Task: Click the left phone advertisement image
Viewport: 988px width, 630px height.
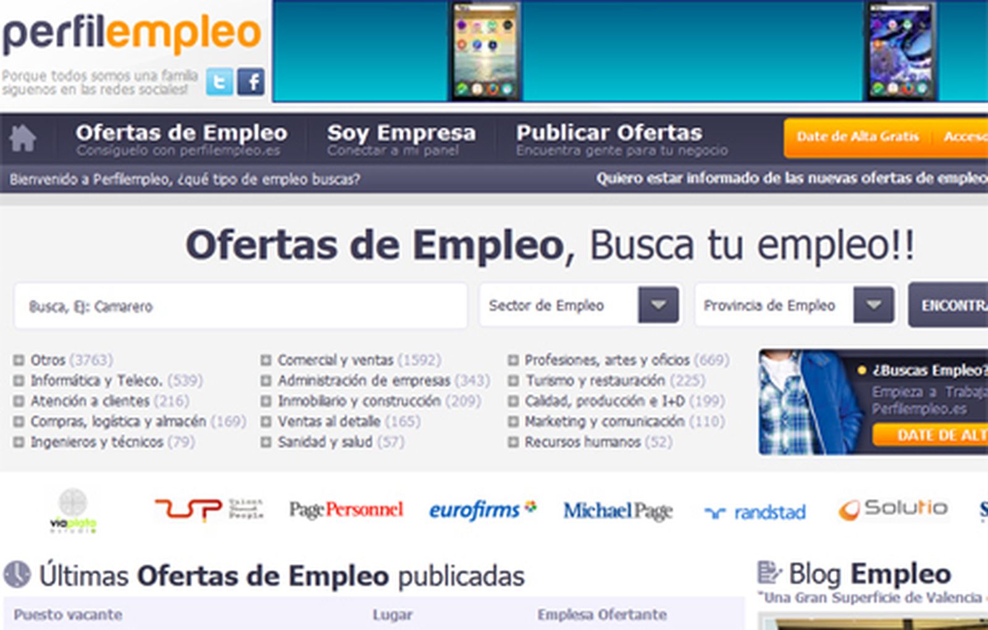Action: pyautogui.click(x=485, y=51)
